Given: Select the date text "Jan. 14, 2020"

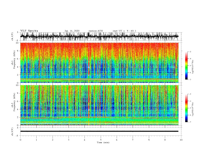Looking at the screenshot, I should tap(72, 31).
